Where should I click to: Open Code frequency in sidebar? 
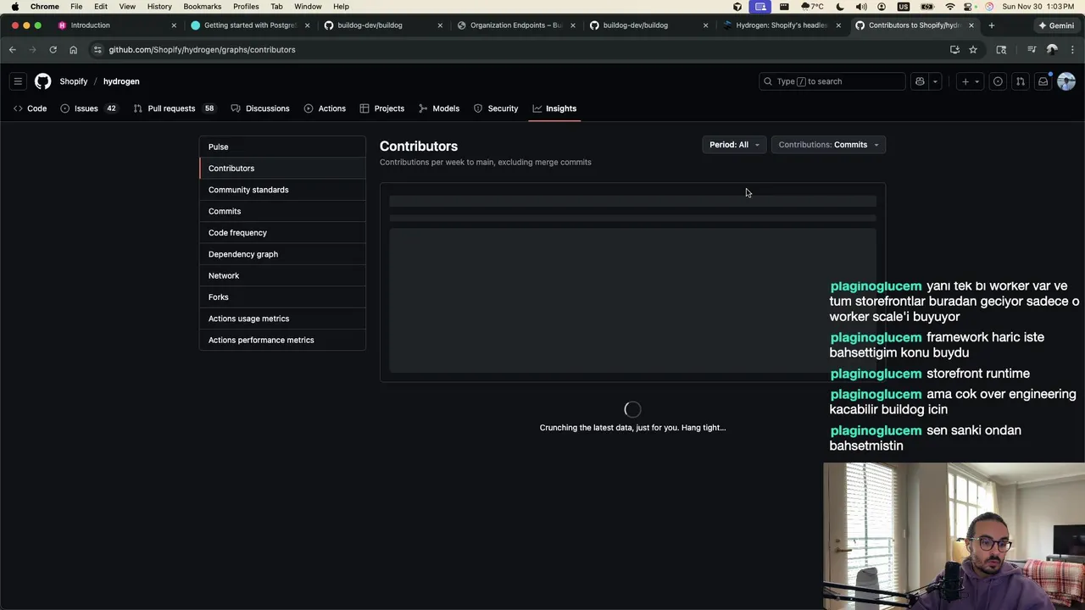(283, 232)
